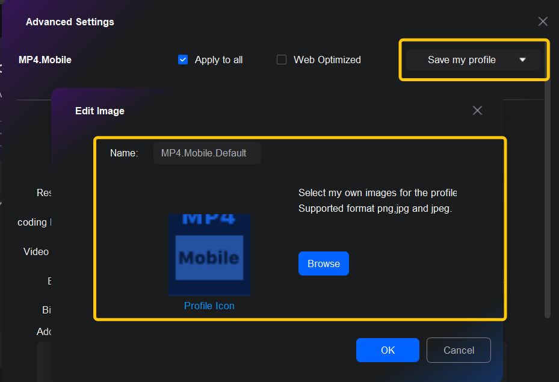559x382 pixels.
Task: Uncheck the Apply to all checkbox
Action: click(x=183, y=60)
